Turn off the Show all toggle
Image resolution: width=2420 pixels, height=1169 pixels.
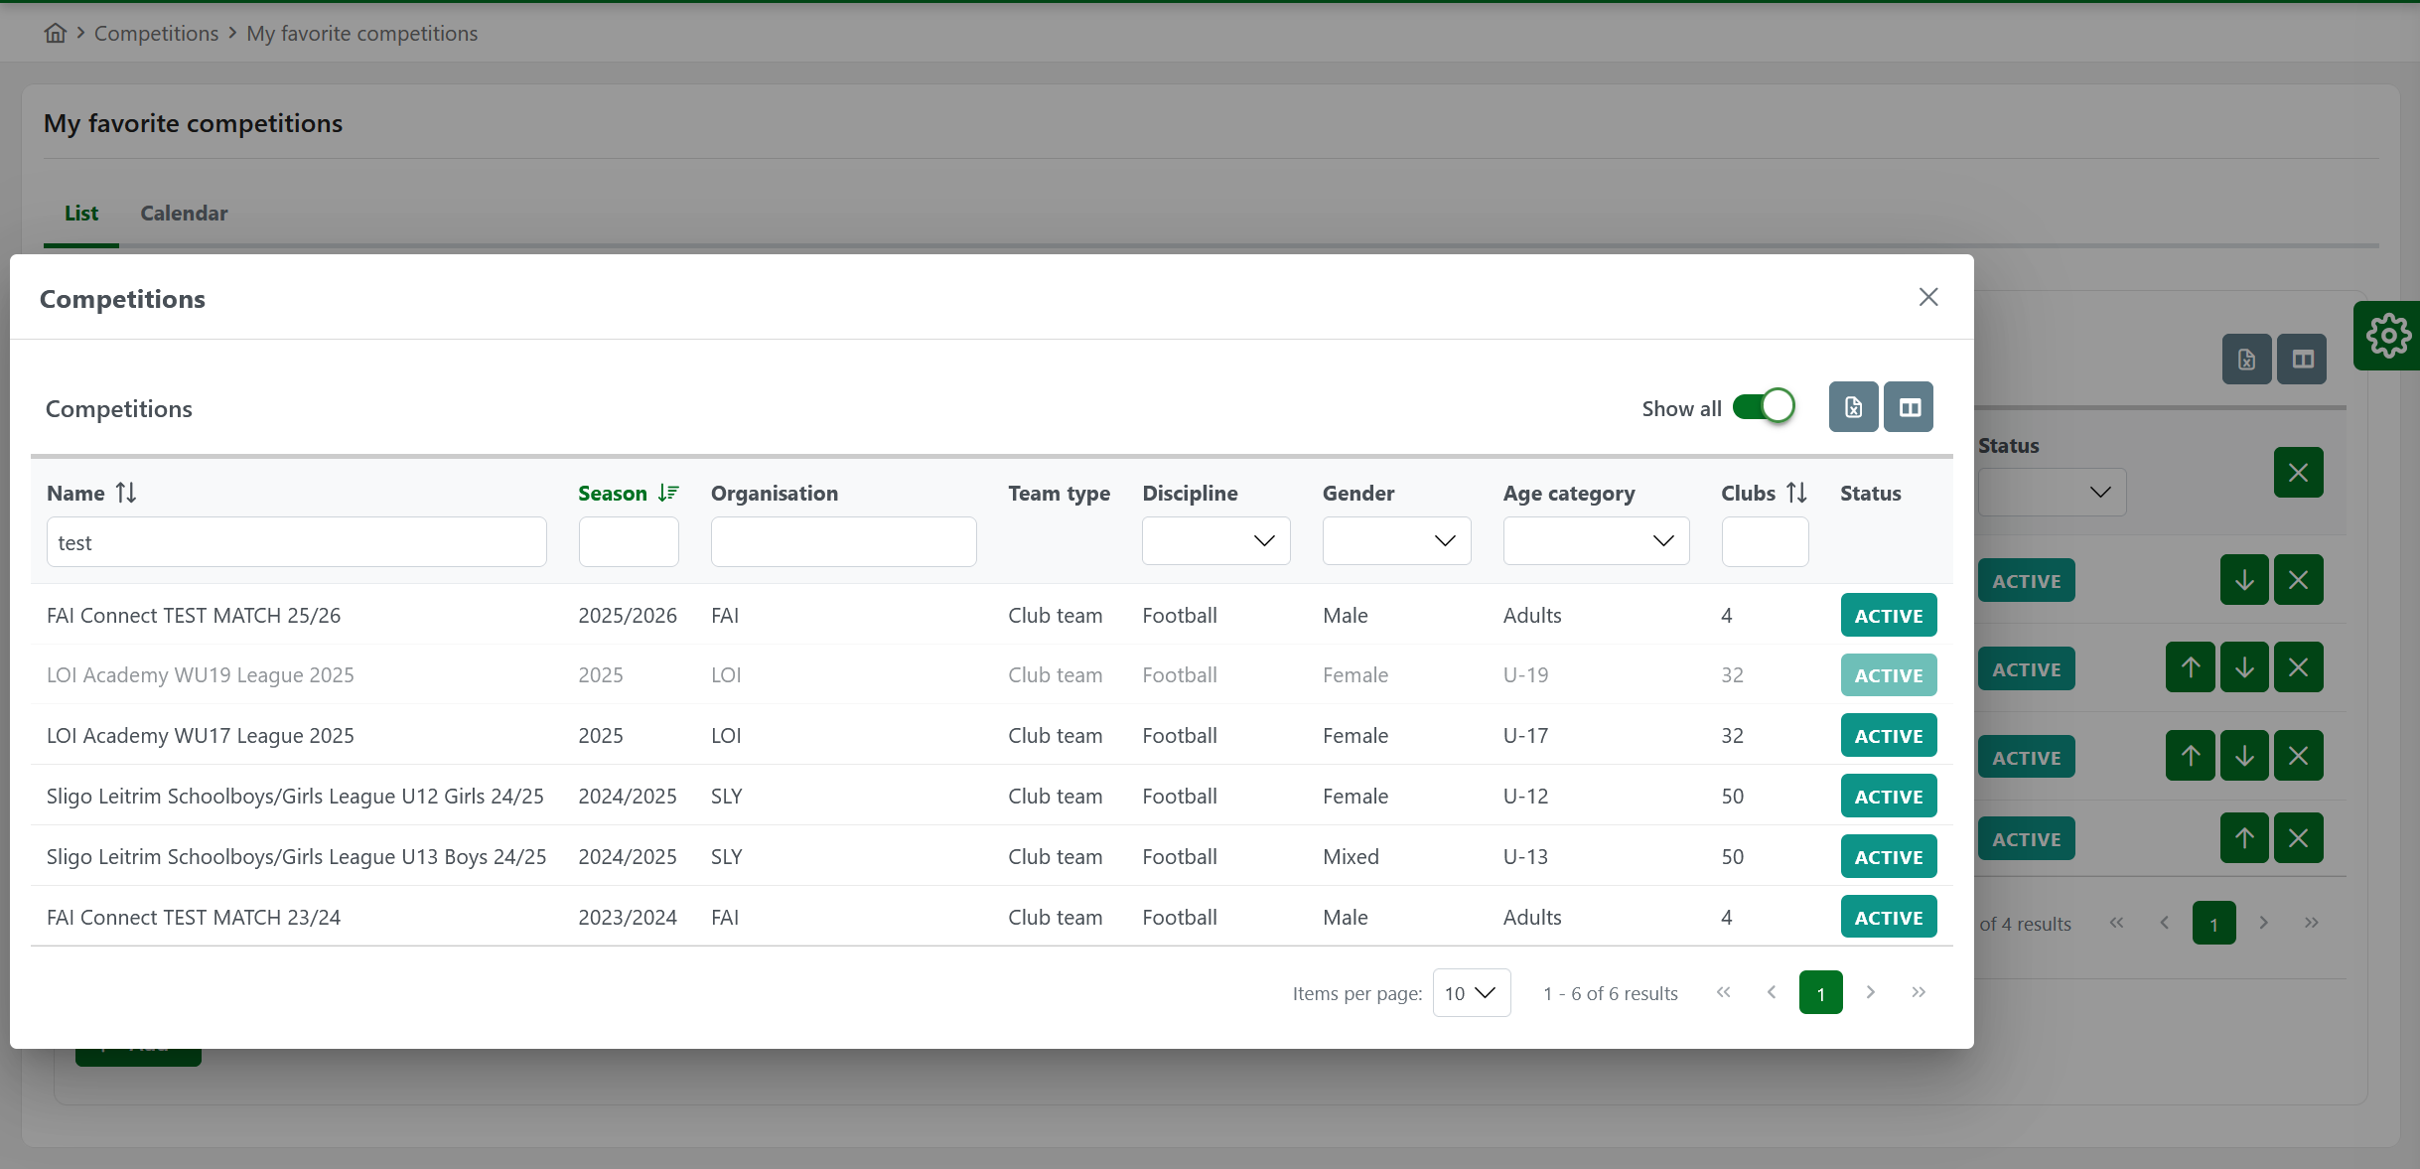tap(1764, 407)
